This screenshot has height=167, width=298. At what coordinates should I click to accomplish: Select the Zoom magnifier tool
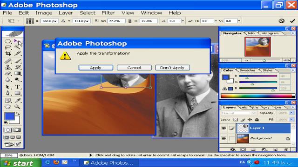[17, 107]
